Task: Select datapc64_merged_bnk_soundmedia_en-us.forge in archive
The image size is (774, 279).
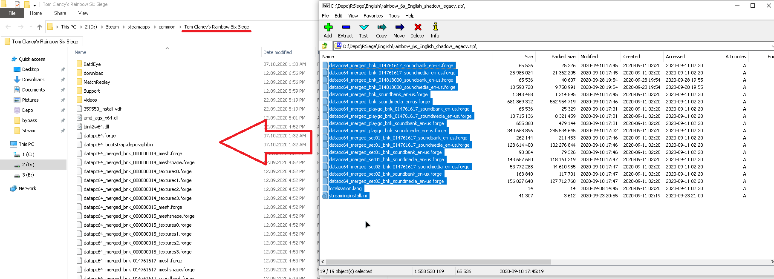Action: click(379, 102)
